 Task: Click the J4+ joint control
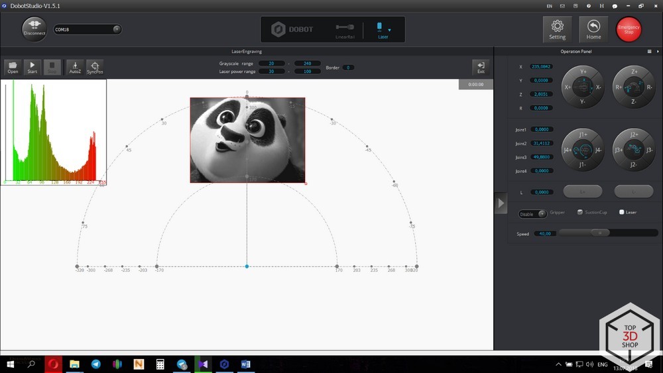pyautogui.click(x=568, y=150)
